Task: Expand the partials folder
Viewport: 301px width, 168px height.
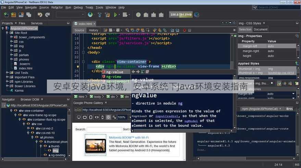Action: tap(11, 55)
